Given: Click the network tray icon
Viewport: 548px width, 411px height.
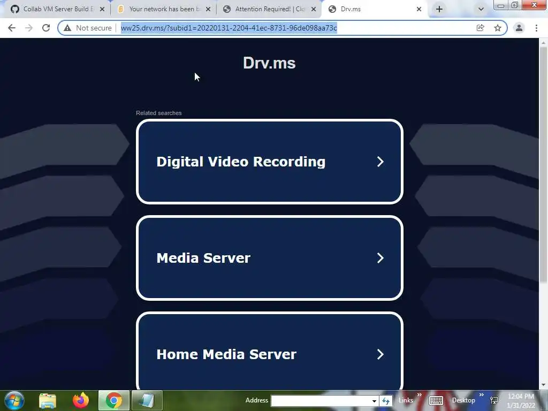Looking at the screenshot, I should (494, 400).
